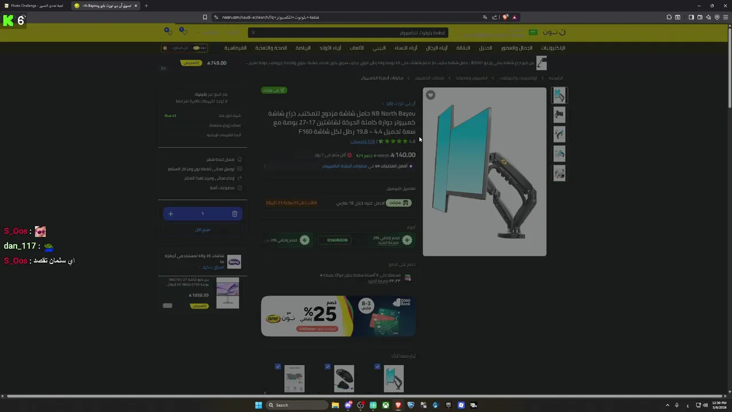This screenshot has width=732, height=412.
Task: Open File Explorer from taskbar
Action: (x=335, y=405)
